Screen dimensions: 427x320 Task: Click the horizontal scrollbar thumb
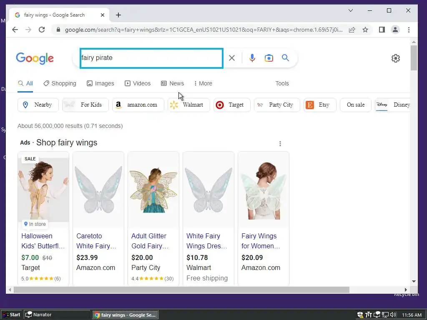click(x=181, y=290)
